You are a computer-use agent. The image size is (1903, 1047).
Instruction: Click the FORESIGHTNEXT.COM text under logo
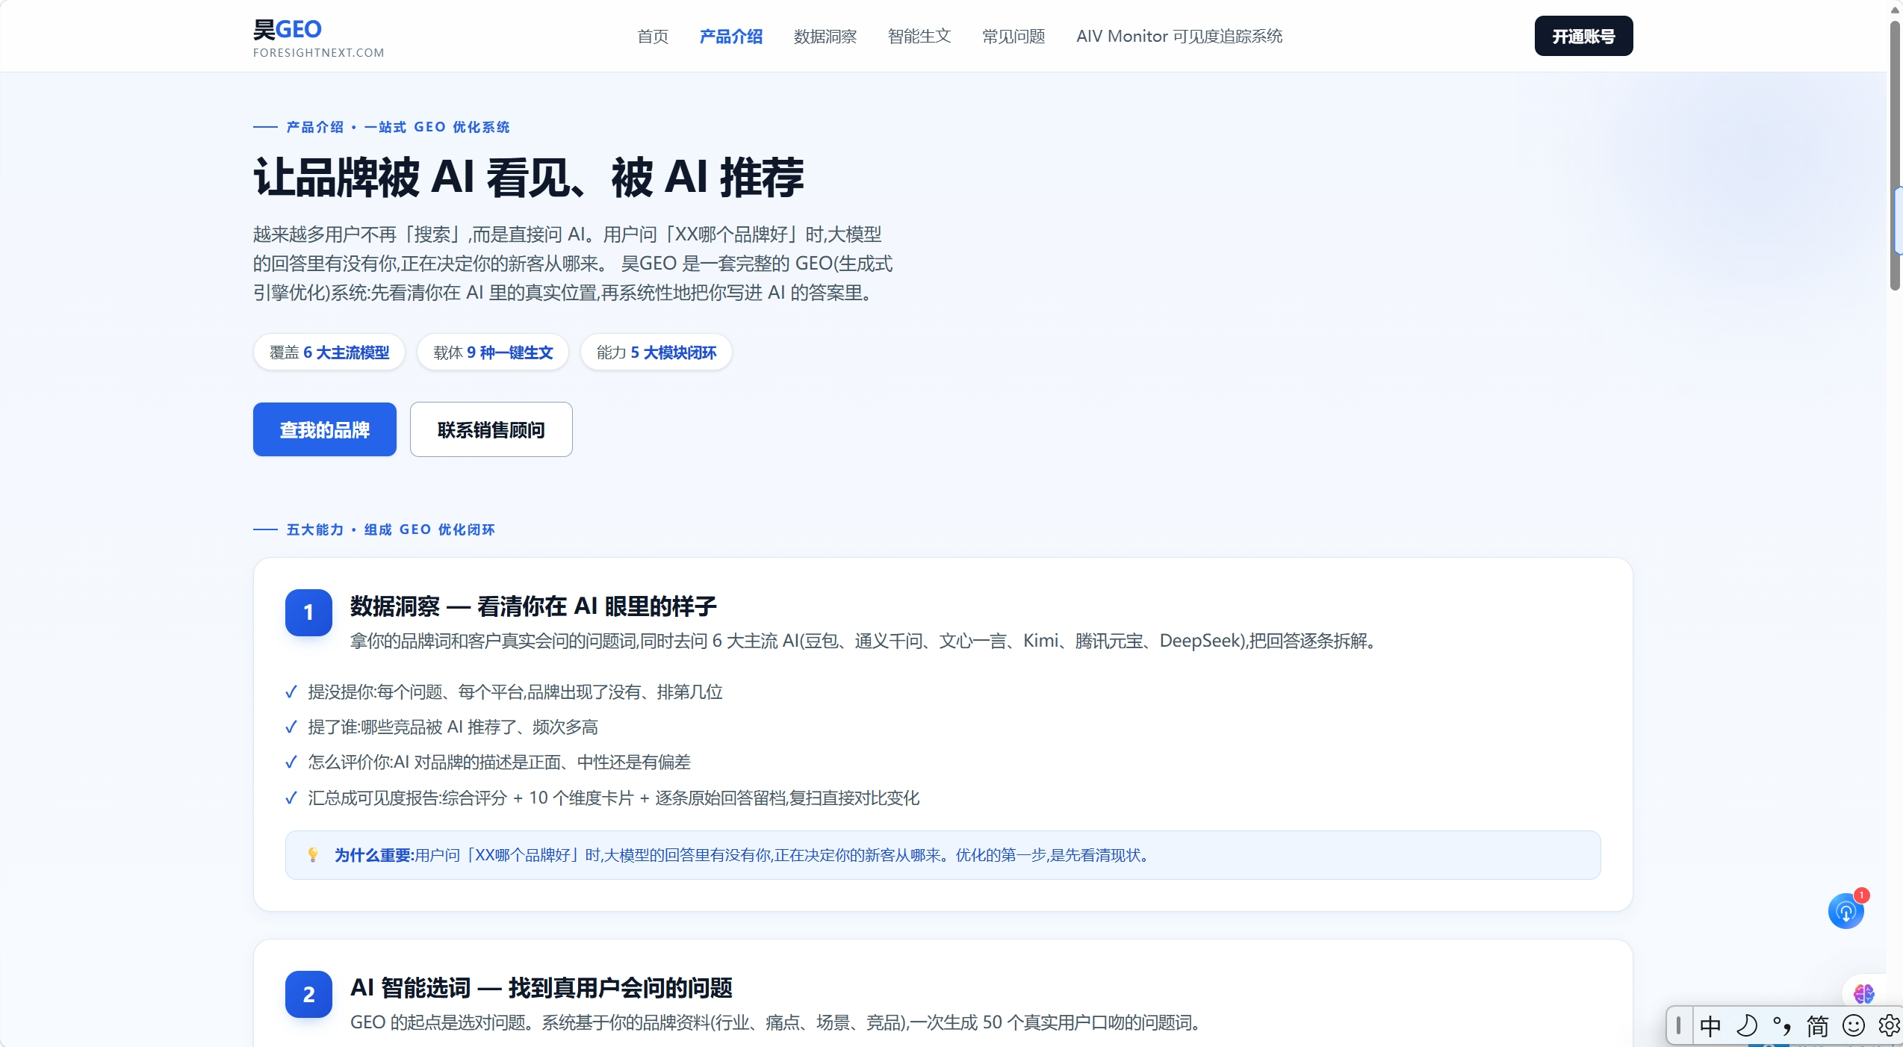[x=319, y=53]
